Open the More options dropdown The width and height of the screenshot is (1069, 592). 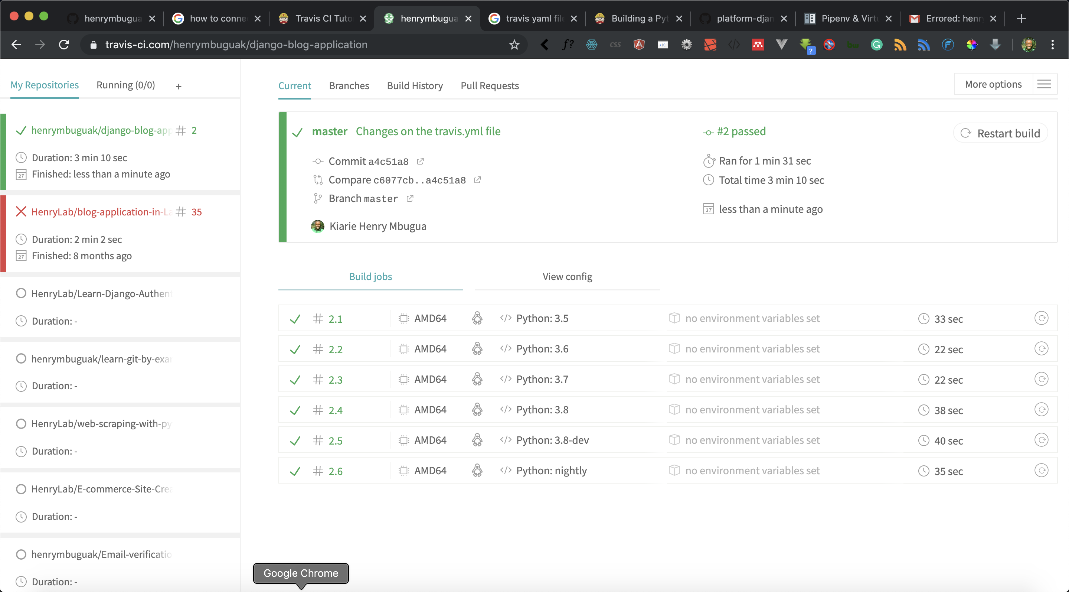pyautogui.click(x=993, y=84)
